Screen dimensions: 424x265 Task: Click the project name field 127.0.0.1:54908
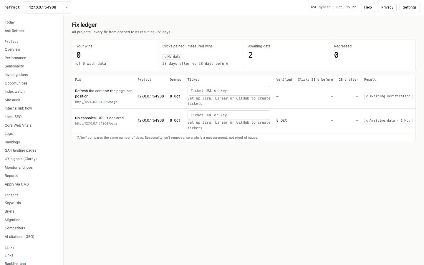(45, 7)
